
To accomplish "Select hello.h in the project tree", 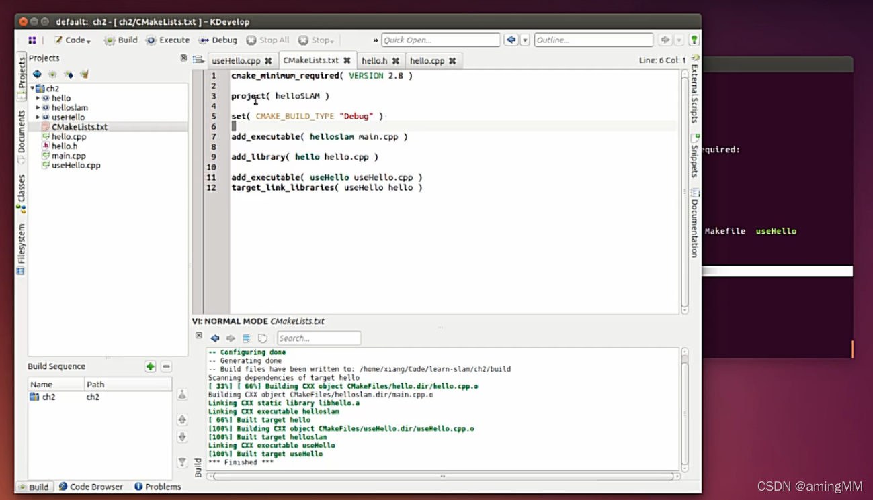I will (65, 146).
